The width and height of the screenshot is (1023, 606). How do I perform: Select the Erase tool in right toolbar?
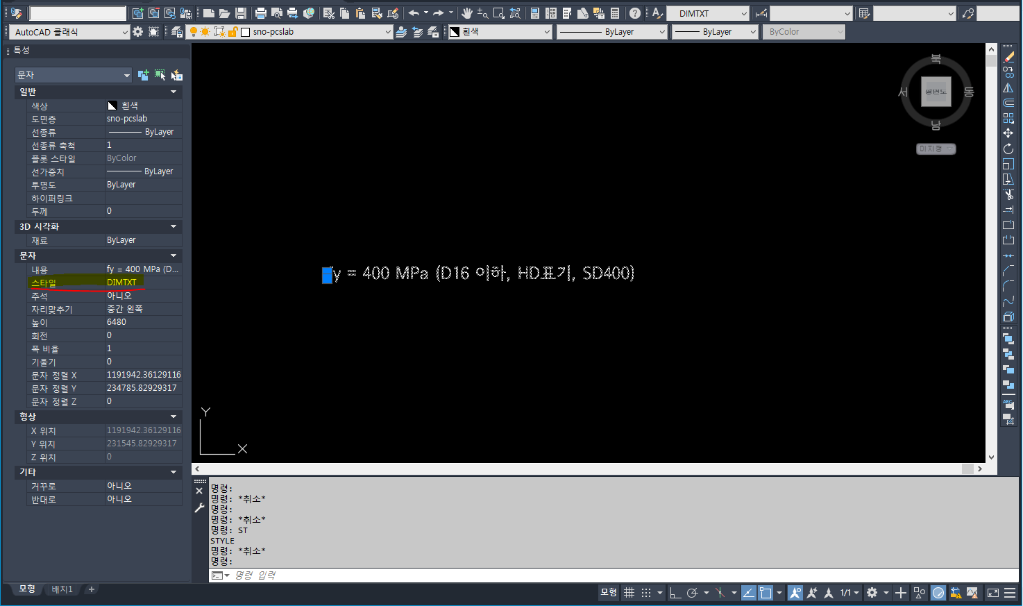point(1008,57)
